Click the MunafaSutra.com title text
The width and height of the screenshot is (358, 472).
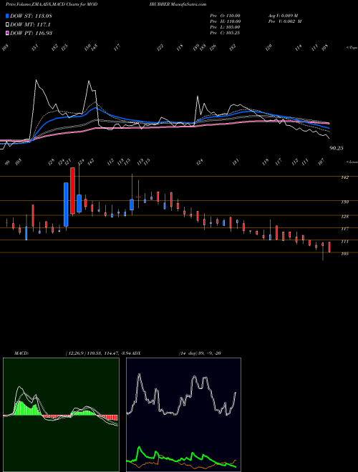pos(189,5)
